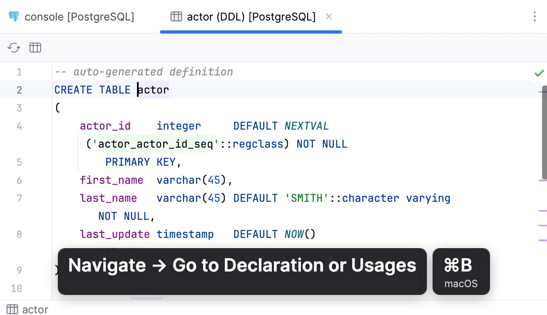This screenshot has height=315, width=547.
Task: Click the ⌘B macOS shortcut badge
Action: 461,271
